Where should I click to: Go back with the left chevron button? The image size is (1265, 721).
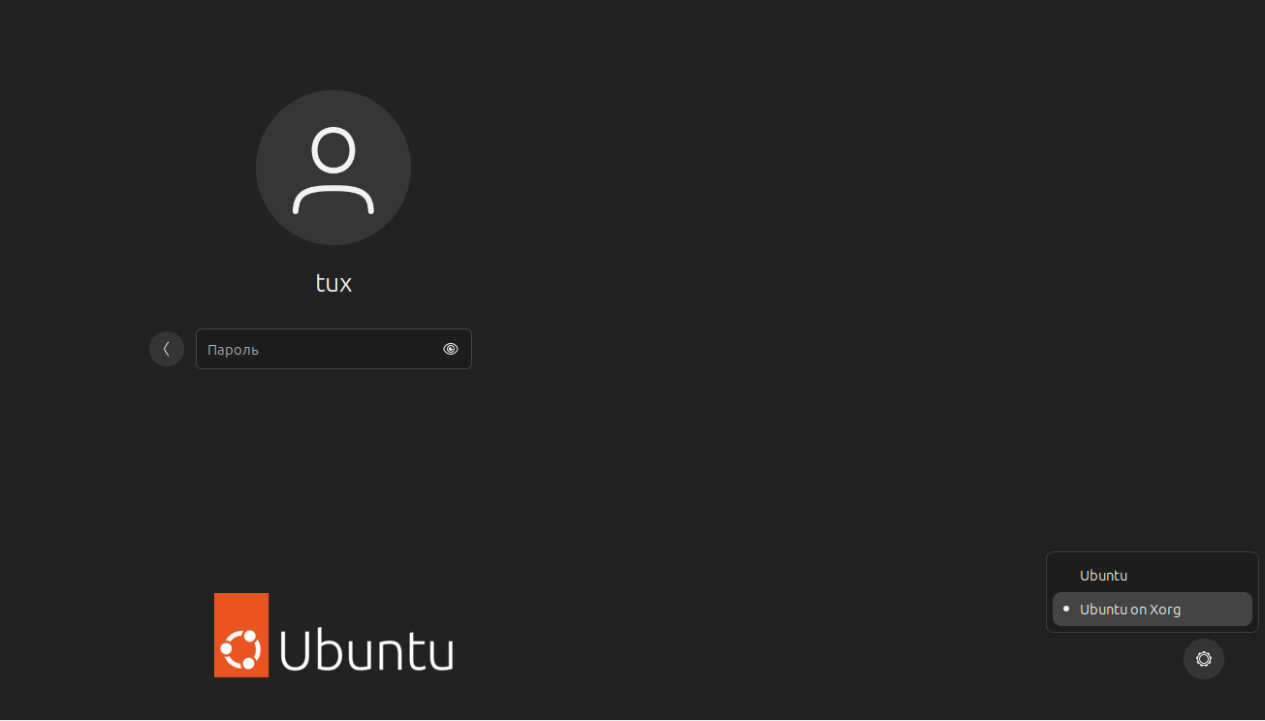coord(167,349)
